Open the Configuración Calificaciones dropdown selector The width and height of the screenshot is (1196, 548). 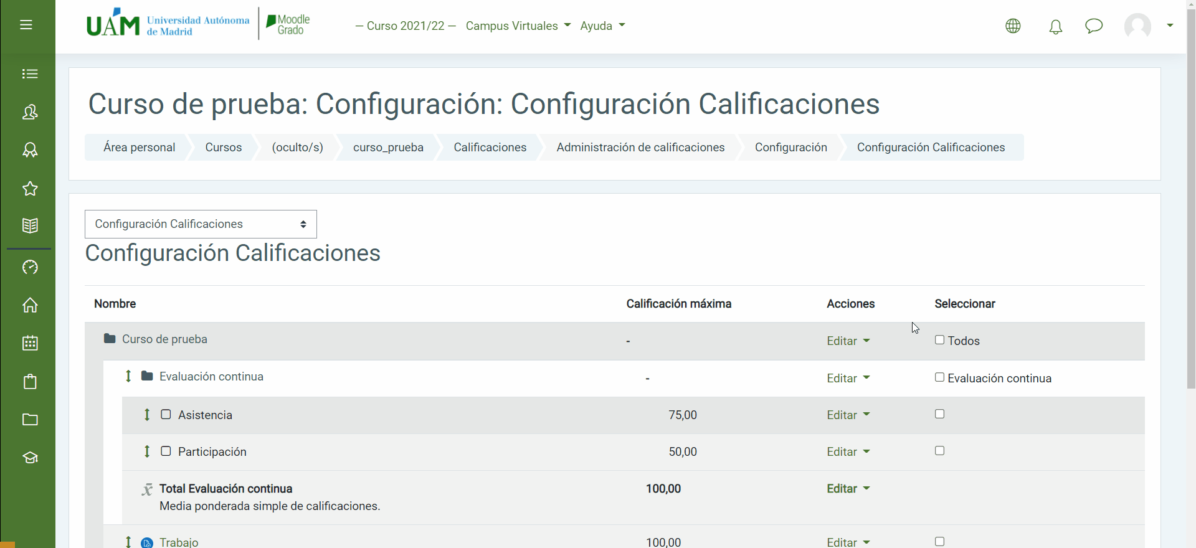201,224
